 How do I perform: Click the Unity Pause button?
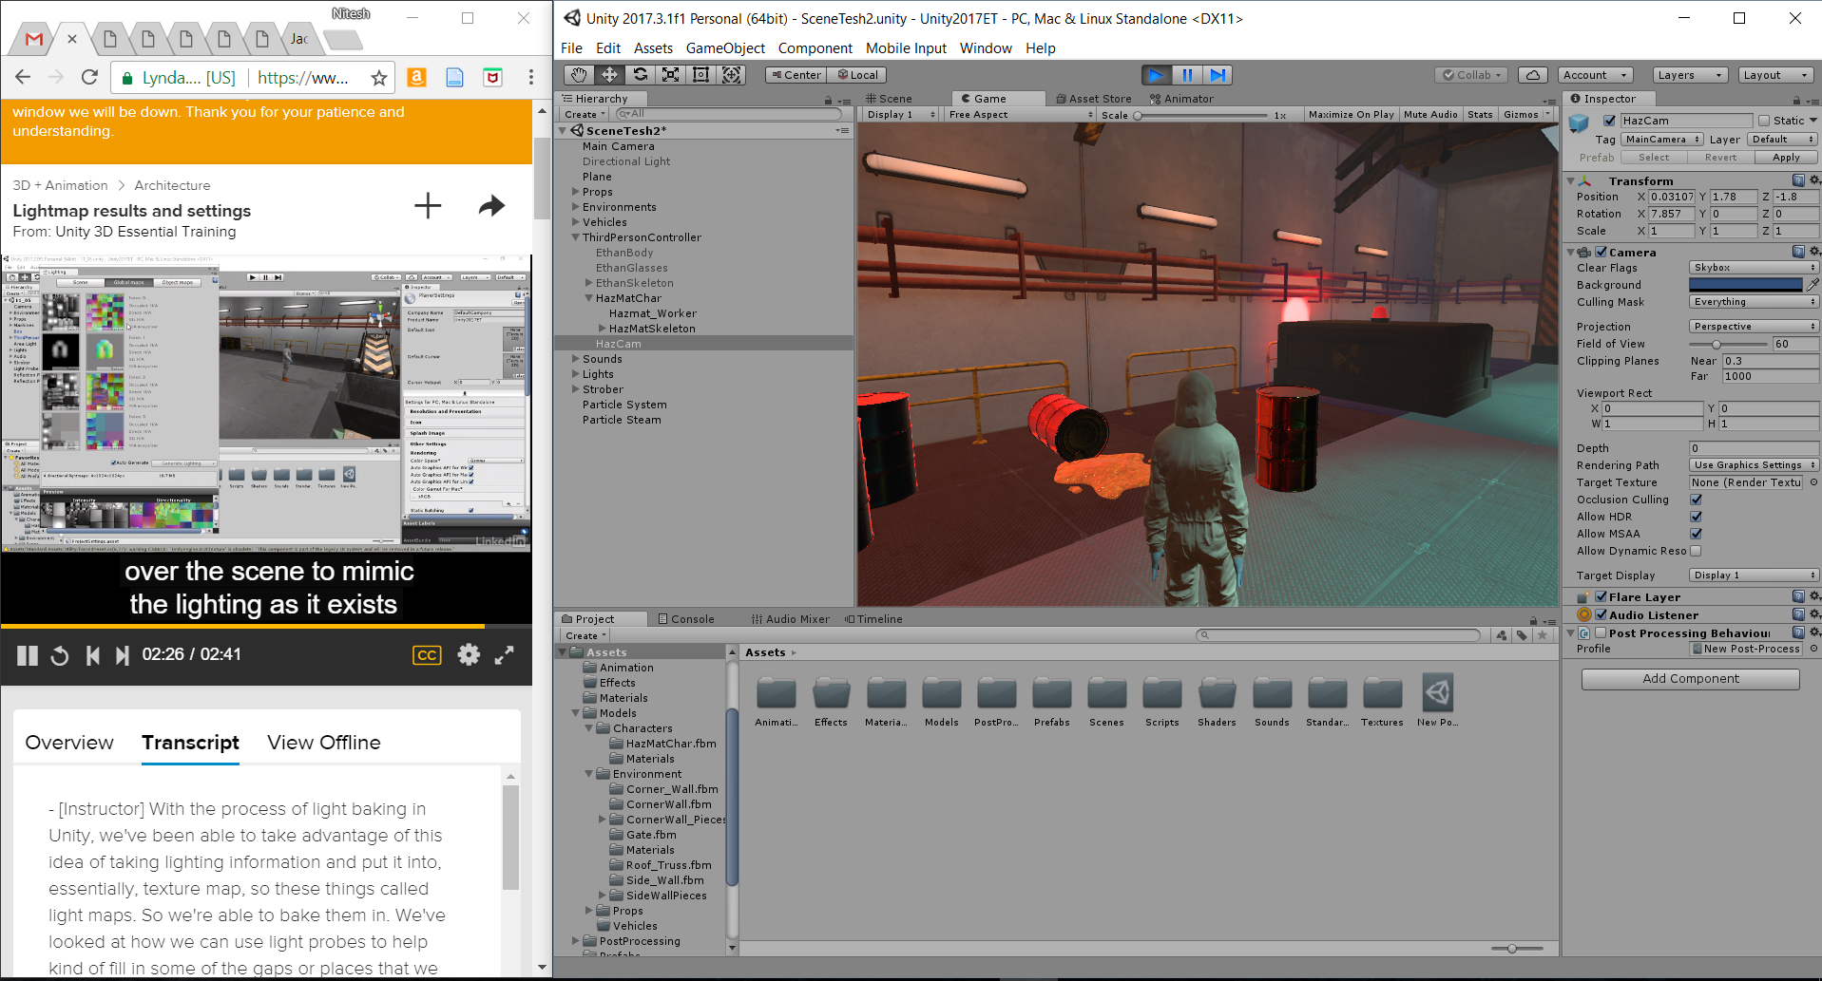click(x=1187, y=75)
